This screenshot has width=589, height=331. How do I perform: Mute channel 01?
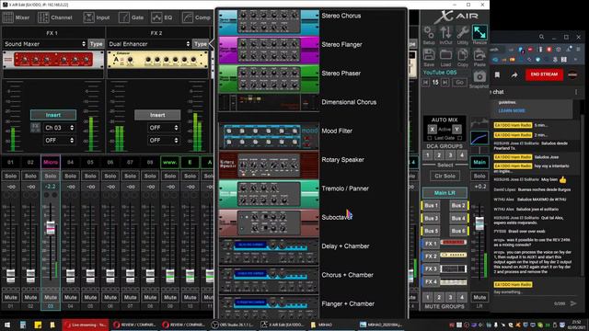[10, 297]
